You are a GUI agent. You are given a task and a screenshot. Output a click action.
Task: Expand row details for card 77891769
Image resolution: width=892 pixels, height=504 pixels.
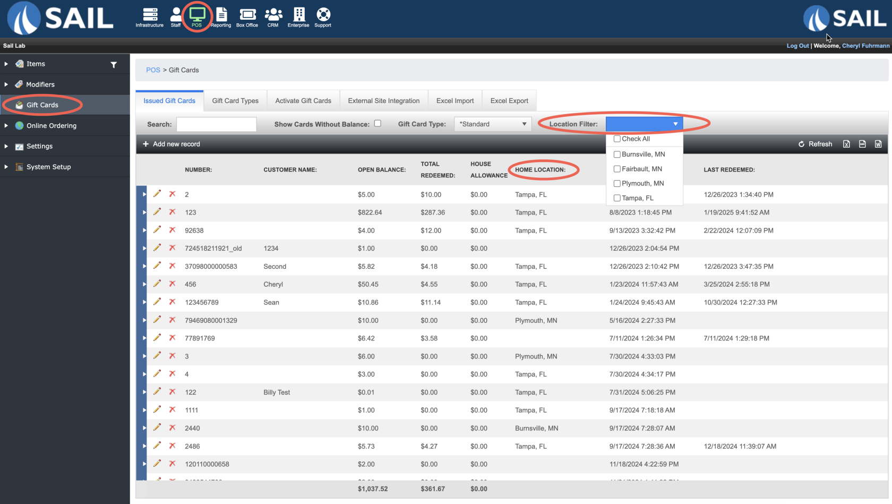click(x=144, y=338)
